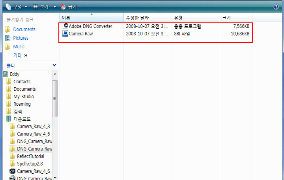Click the Camera Raw file name

coord(81,34)
